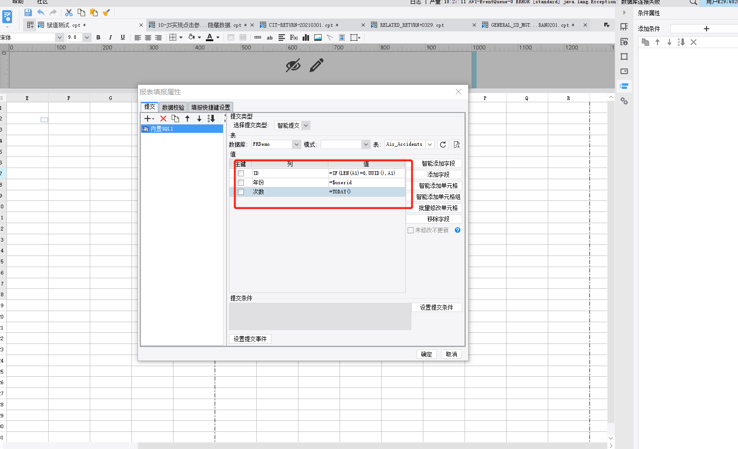Toggle italic formatting with the I icon
The height and width of the screenshot is (449, 738).
tap(110, 37)
